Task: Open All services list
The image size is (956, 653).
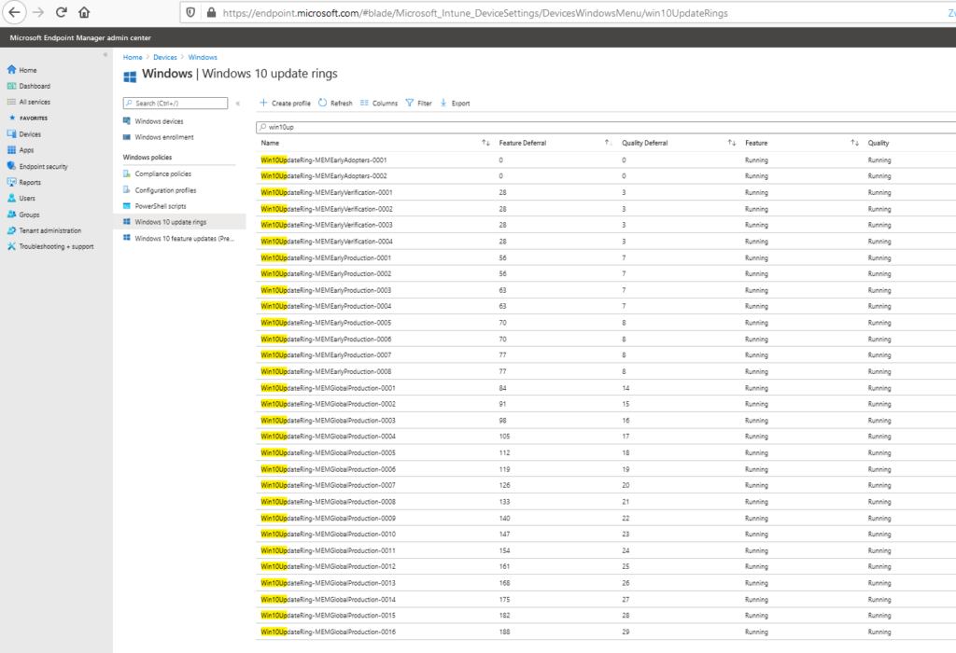Action: 35,102
